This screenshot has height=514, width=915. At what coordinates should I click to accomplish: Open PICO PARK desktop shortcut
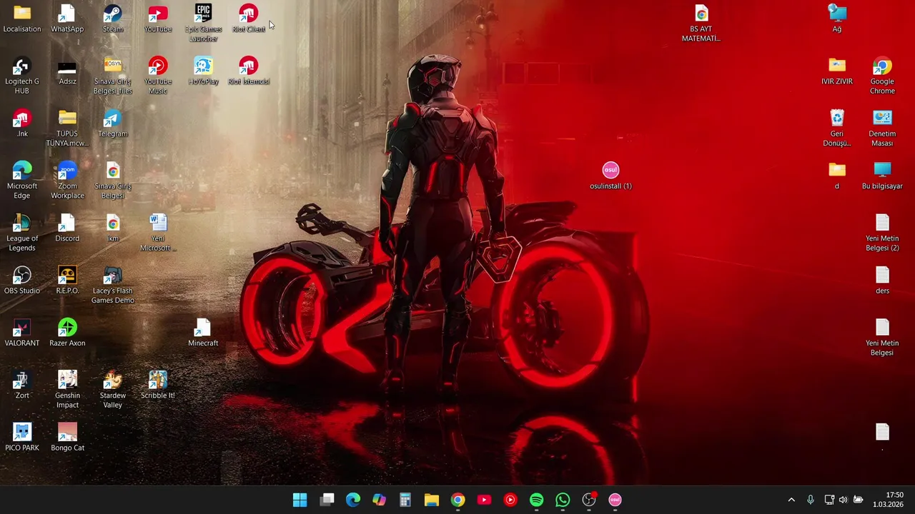[22, 438]
